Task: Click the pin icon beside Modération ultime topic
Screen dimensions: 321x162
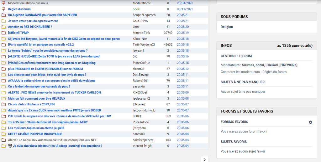Action: pyautogui.click(x=4, y=3)
